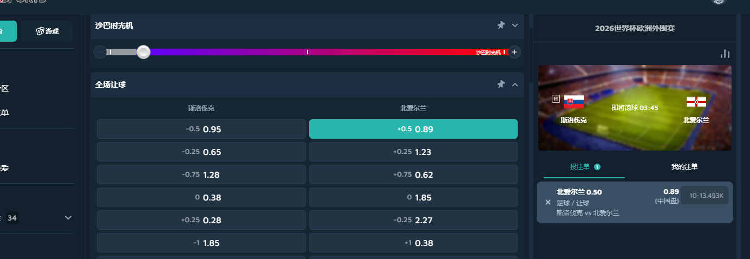The height and width of the screenshot is (259, 750).
Task: Click the plus button on time machine slider
Action: (514, 53)
